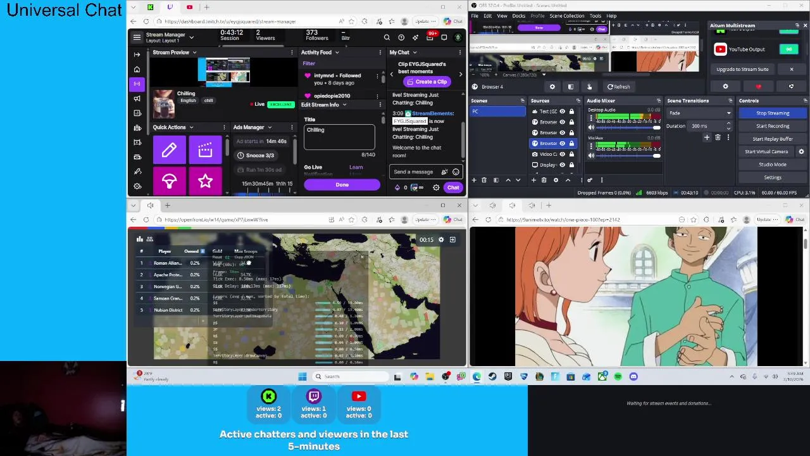Open Twitch whispers icon
Image resolution: width=810 pixels, height=456 pixels.
pos(444,37)
